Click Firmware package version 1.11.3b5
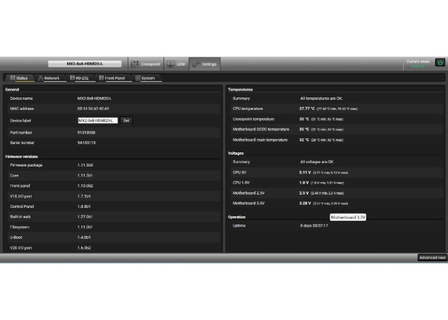Viewport: 448px width, 320px height. (x=85, y=165)
